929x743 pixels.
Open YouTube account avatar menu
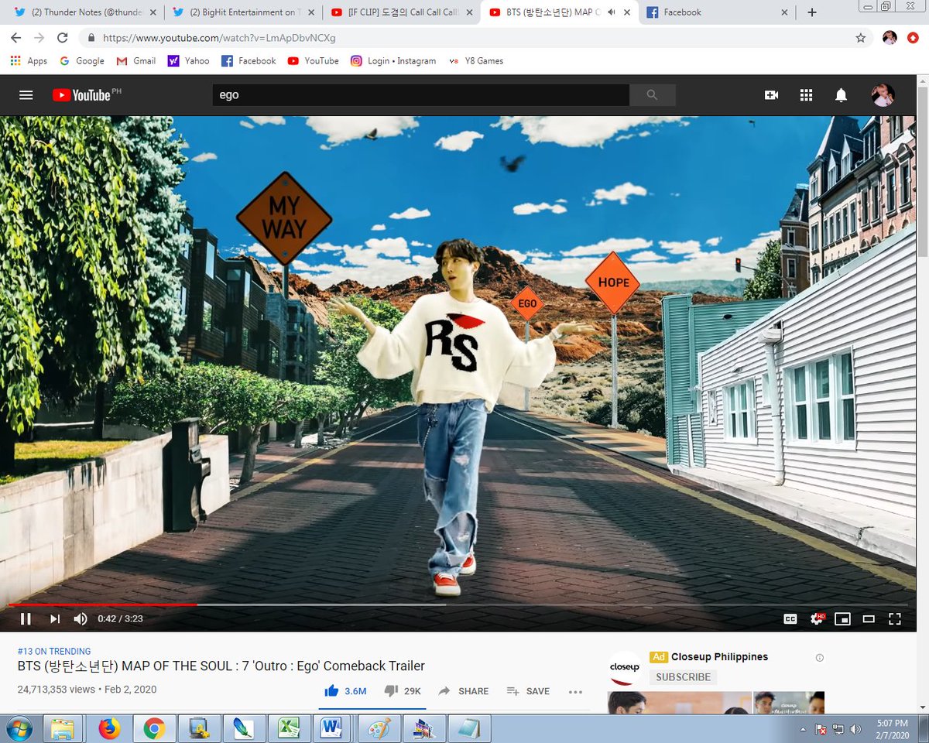883,95
